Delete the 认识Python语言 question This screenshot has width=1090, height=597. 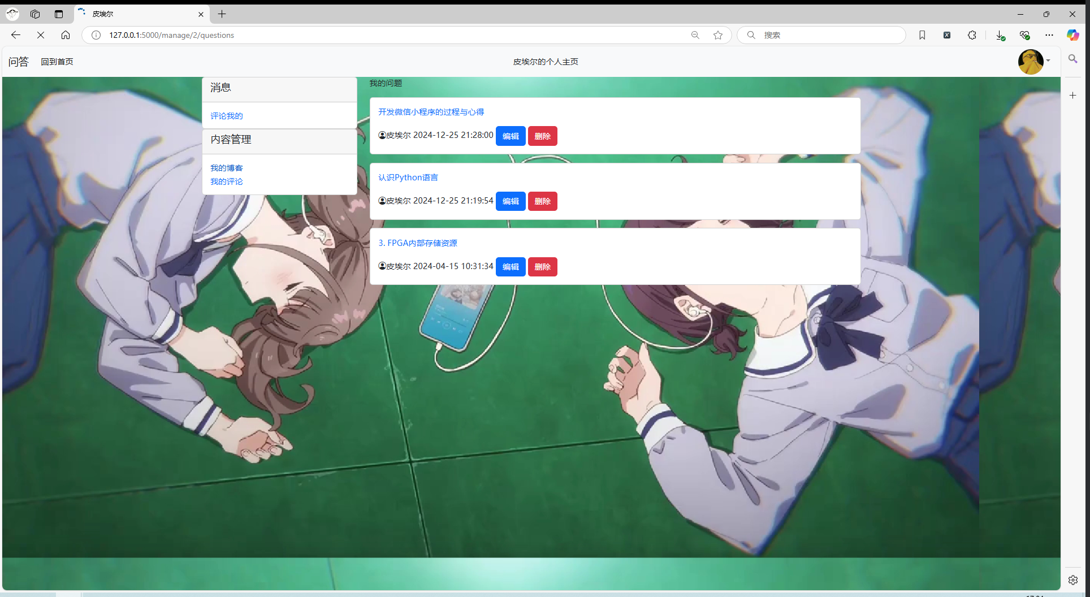(x=543, y=201)
